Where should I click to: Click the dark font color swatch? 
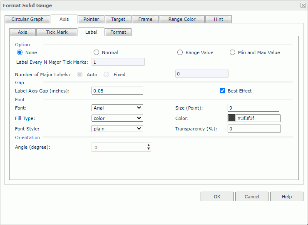tap(231, 118)
